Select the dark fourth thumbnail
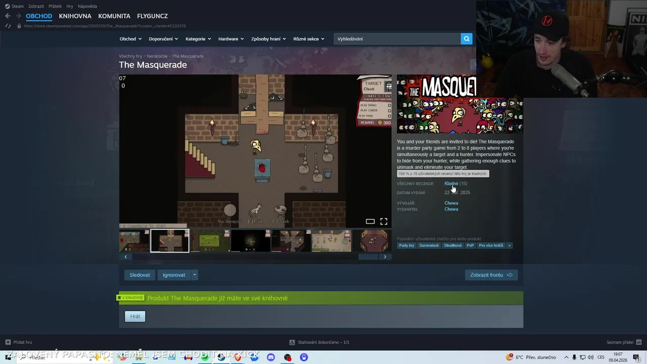This screenshot has height=364, width=647. (251, 241)
